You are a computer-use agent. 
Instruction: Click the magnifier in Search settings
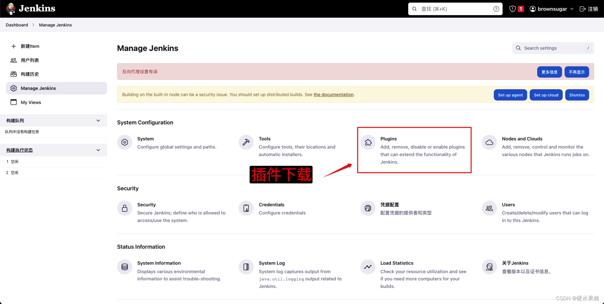[518, 48]
